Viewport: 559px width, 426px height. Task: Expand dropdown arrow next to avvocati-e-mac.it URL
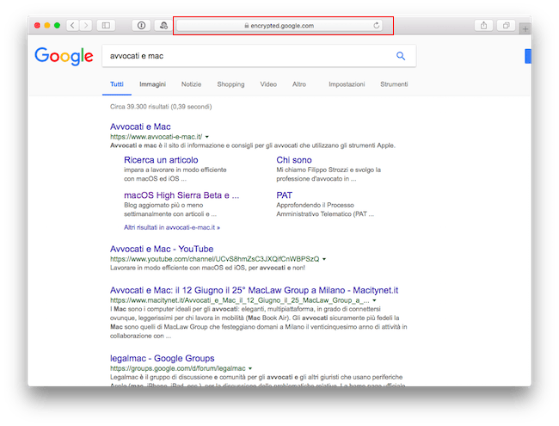pyautogui.click(x=206, y=137)
